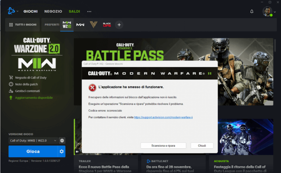Open the SALDI section

74,11
